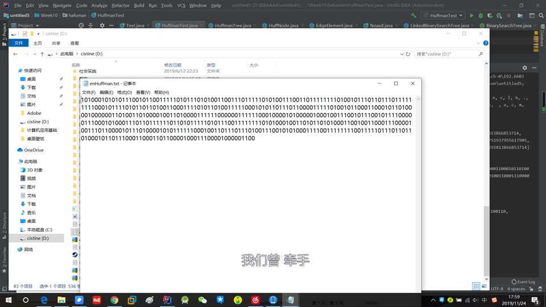Select cistine (D:) under 此电脑

(x=38, y=238)
